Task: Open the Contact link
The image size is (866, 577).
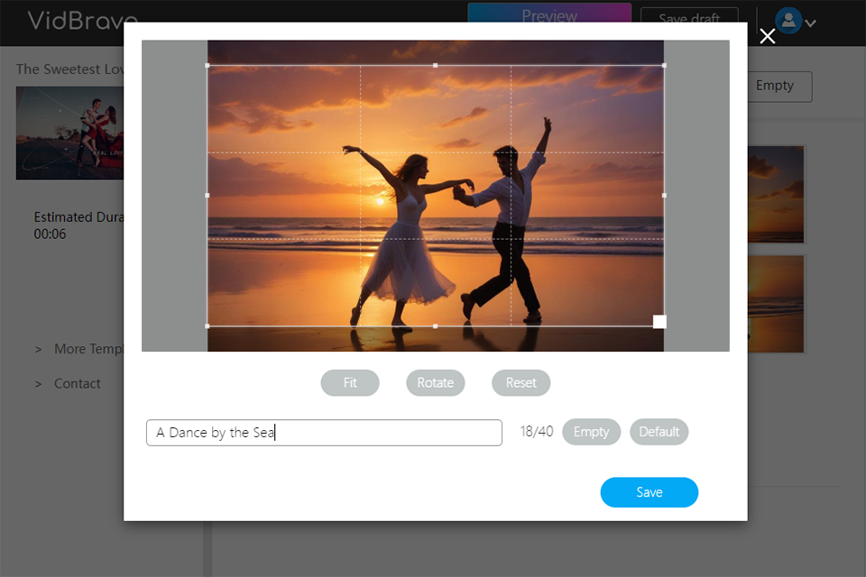Action: coord(78,384)
